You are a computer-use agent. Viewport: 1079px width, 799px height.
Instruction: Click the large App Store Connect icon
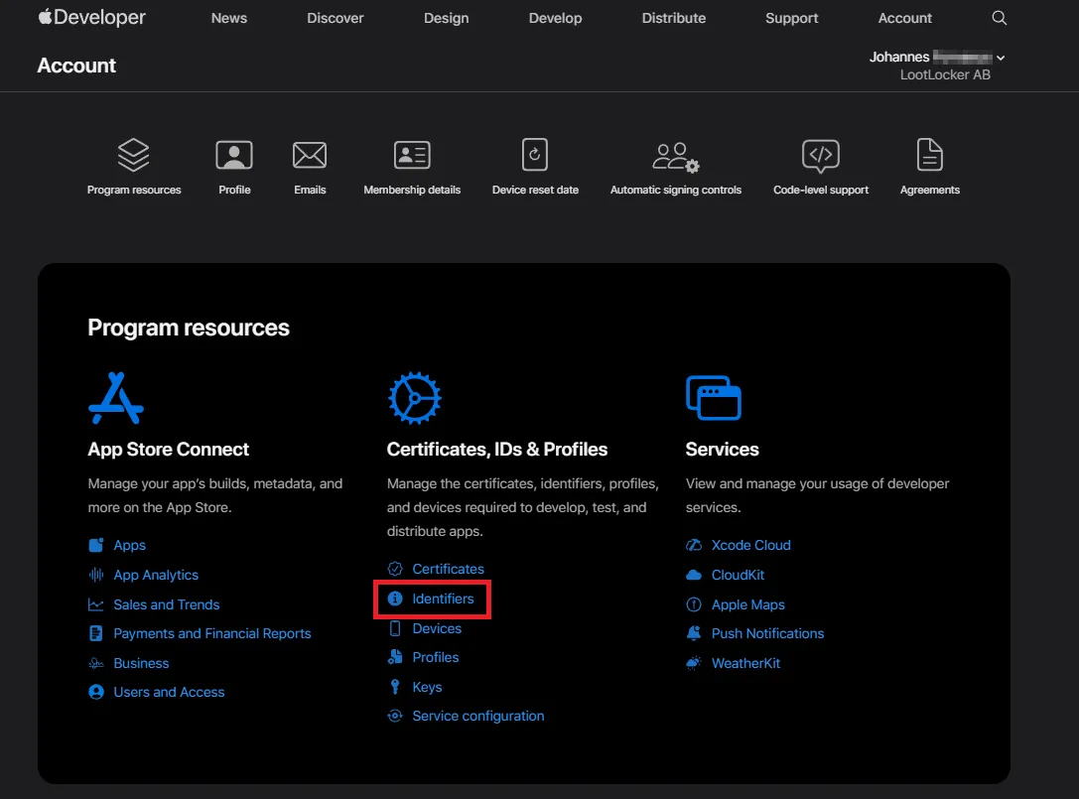tap(115, 398)
